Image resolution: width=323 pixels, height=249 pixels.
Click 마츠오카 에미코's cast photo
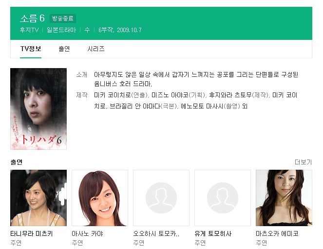click(x=284, y=198)
